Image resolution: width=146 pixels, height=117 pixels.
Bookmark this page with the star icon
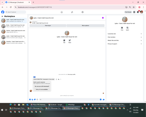point(134,7)
